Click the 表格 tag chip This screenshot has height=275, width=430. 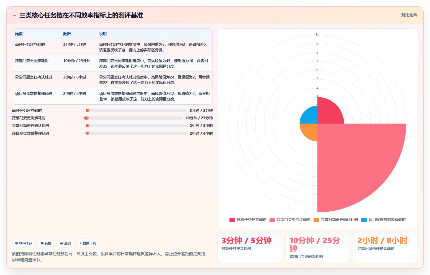click(46, 243)
